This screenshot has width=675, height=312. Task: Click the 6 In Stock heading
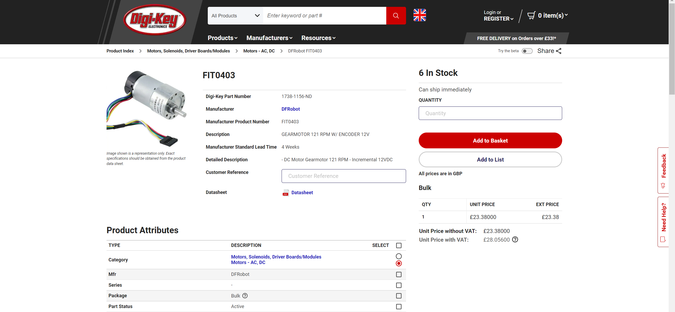pos(438,73)
